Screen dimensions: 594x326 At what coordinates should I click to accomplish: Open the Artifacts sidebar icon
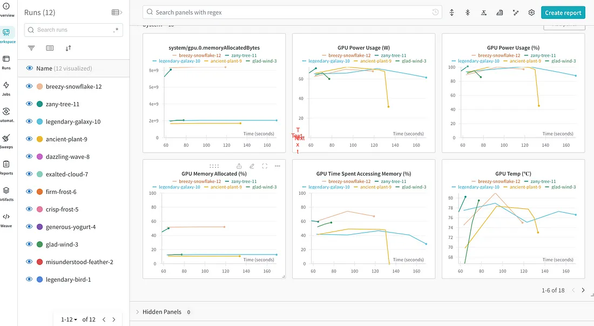[6, 194]
